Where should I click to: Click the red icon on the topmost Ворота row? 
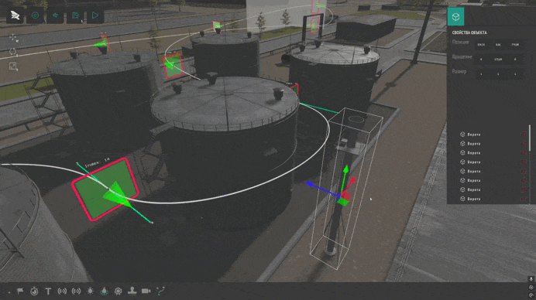(x=524, y=135)
